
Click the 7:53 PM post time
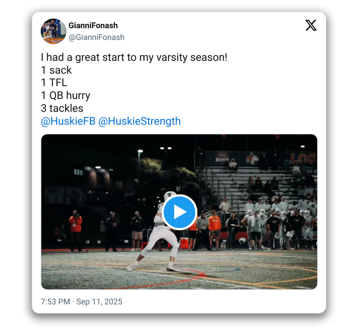[x=55, y=302]
